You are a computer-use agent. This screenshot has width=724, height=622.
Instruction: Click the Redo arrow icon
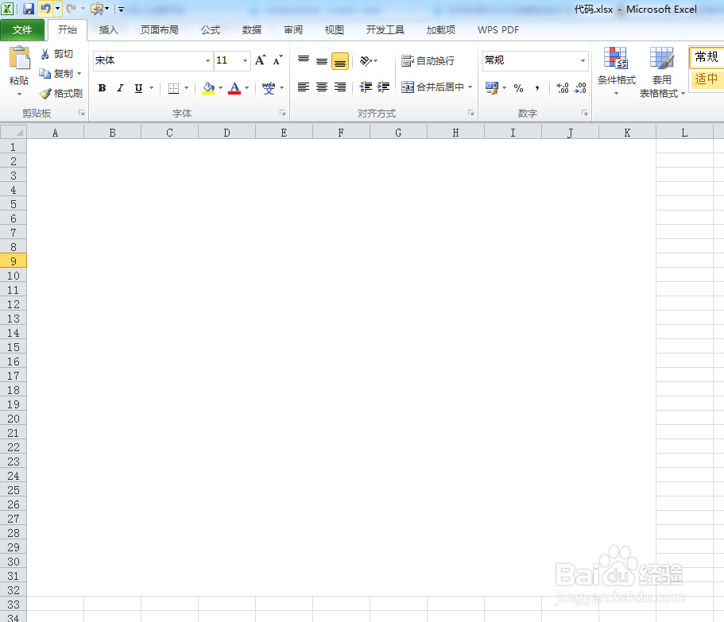point(71,8)
